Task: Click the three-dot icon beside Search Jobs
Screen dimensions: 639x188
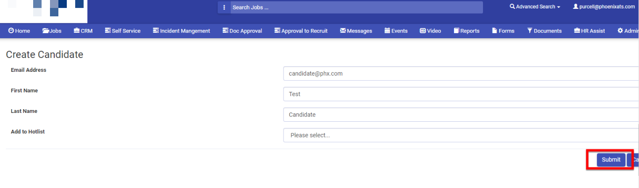Action: click(x=224, y=7)
